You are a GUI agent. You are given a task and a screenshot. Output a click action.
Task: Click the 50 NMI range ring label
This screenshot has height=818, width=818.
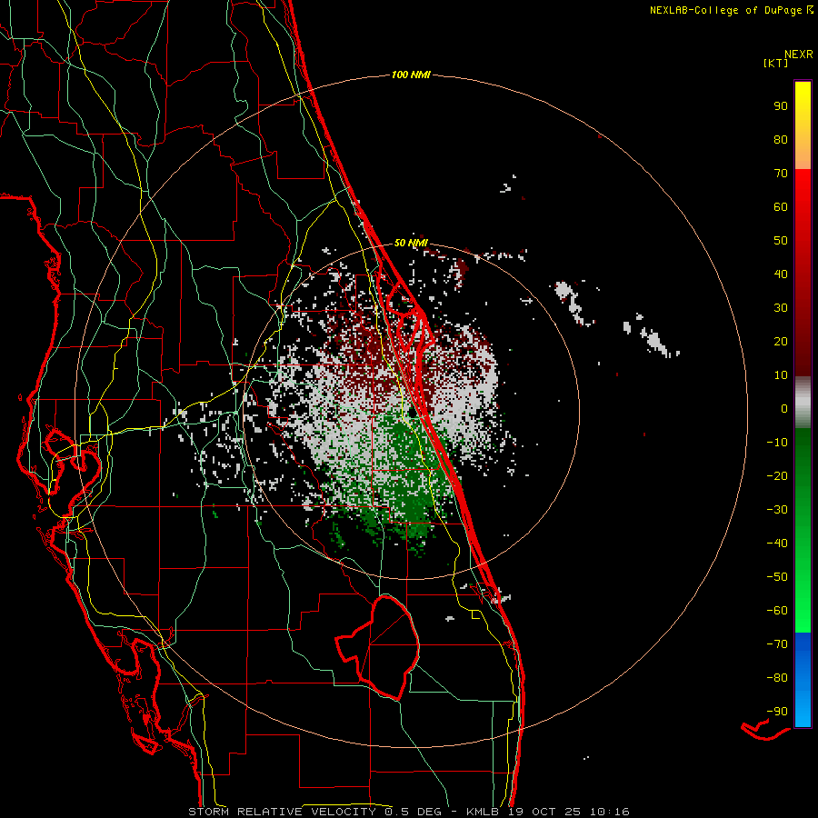pyautogui.click(x=411, y=243)
